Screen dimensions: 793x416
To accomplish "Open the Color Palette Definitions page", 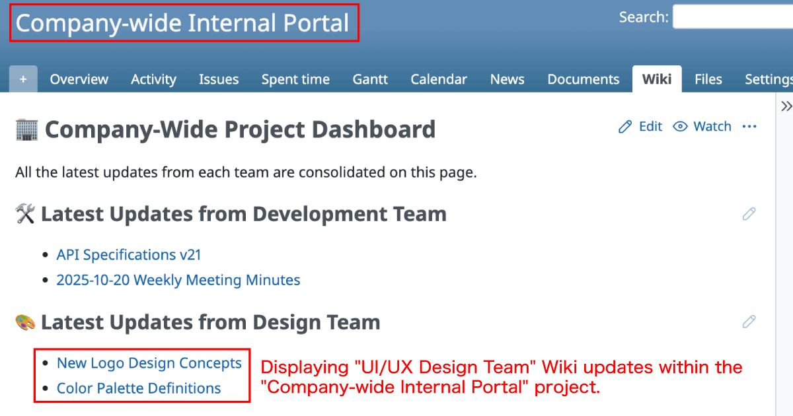I will tap(137, 388).
